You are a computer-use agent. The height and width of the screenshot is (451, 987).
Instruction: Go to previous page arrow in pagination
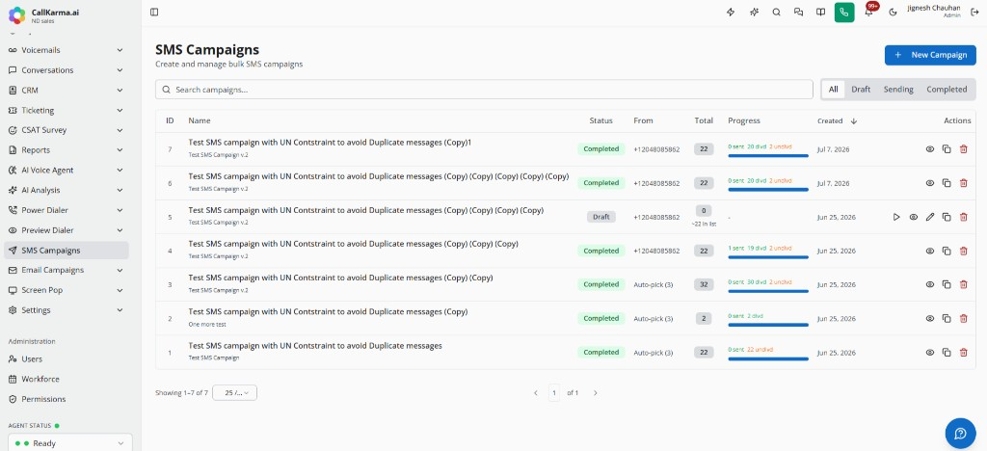536,393
